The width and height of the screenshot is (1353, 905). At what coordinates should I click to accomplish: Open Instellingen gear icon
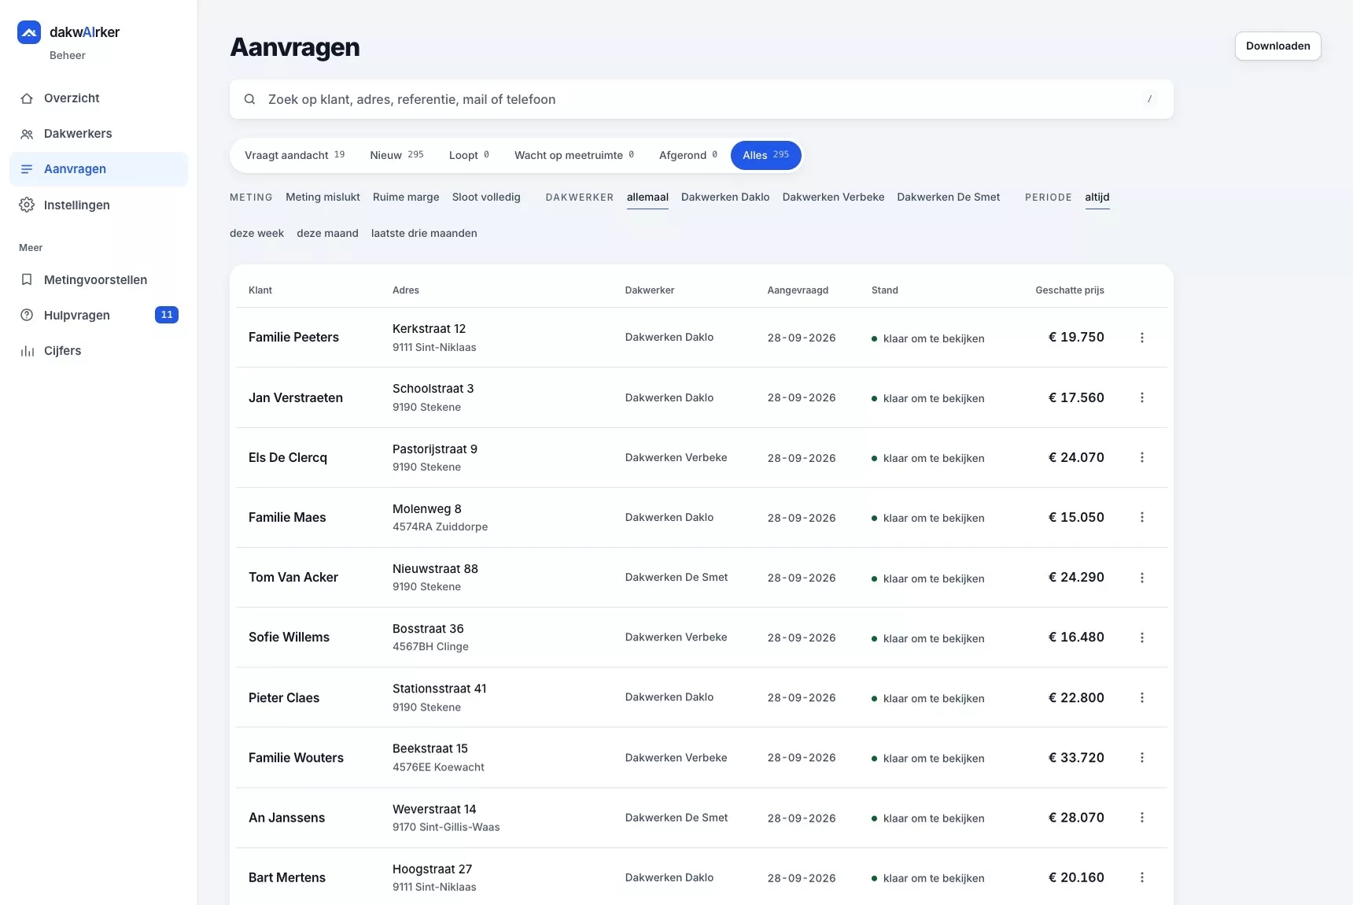pyautogui.click(x=27, y=205)
